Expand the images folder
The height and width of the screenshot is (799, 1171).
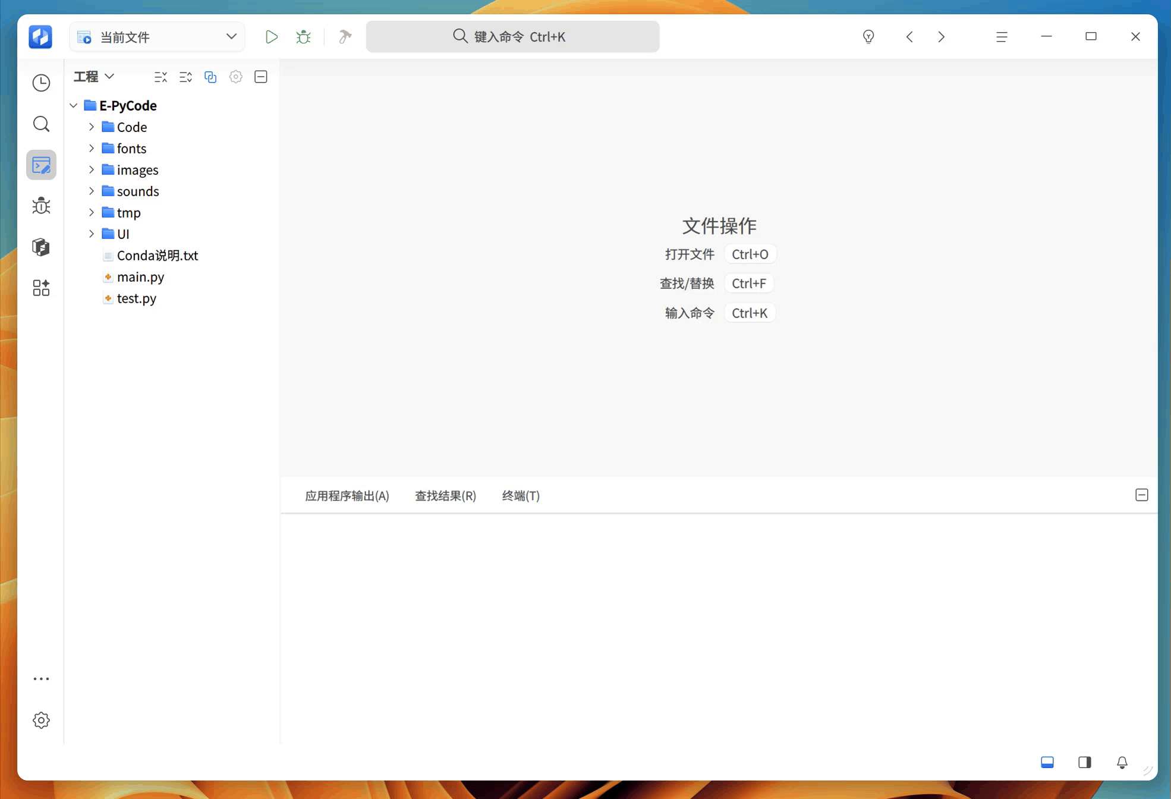pyautogui.click(x=92, y=169)
